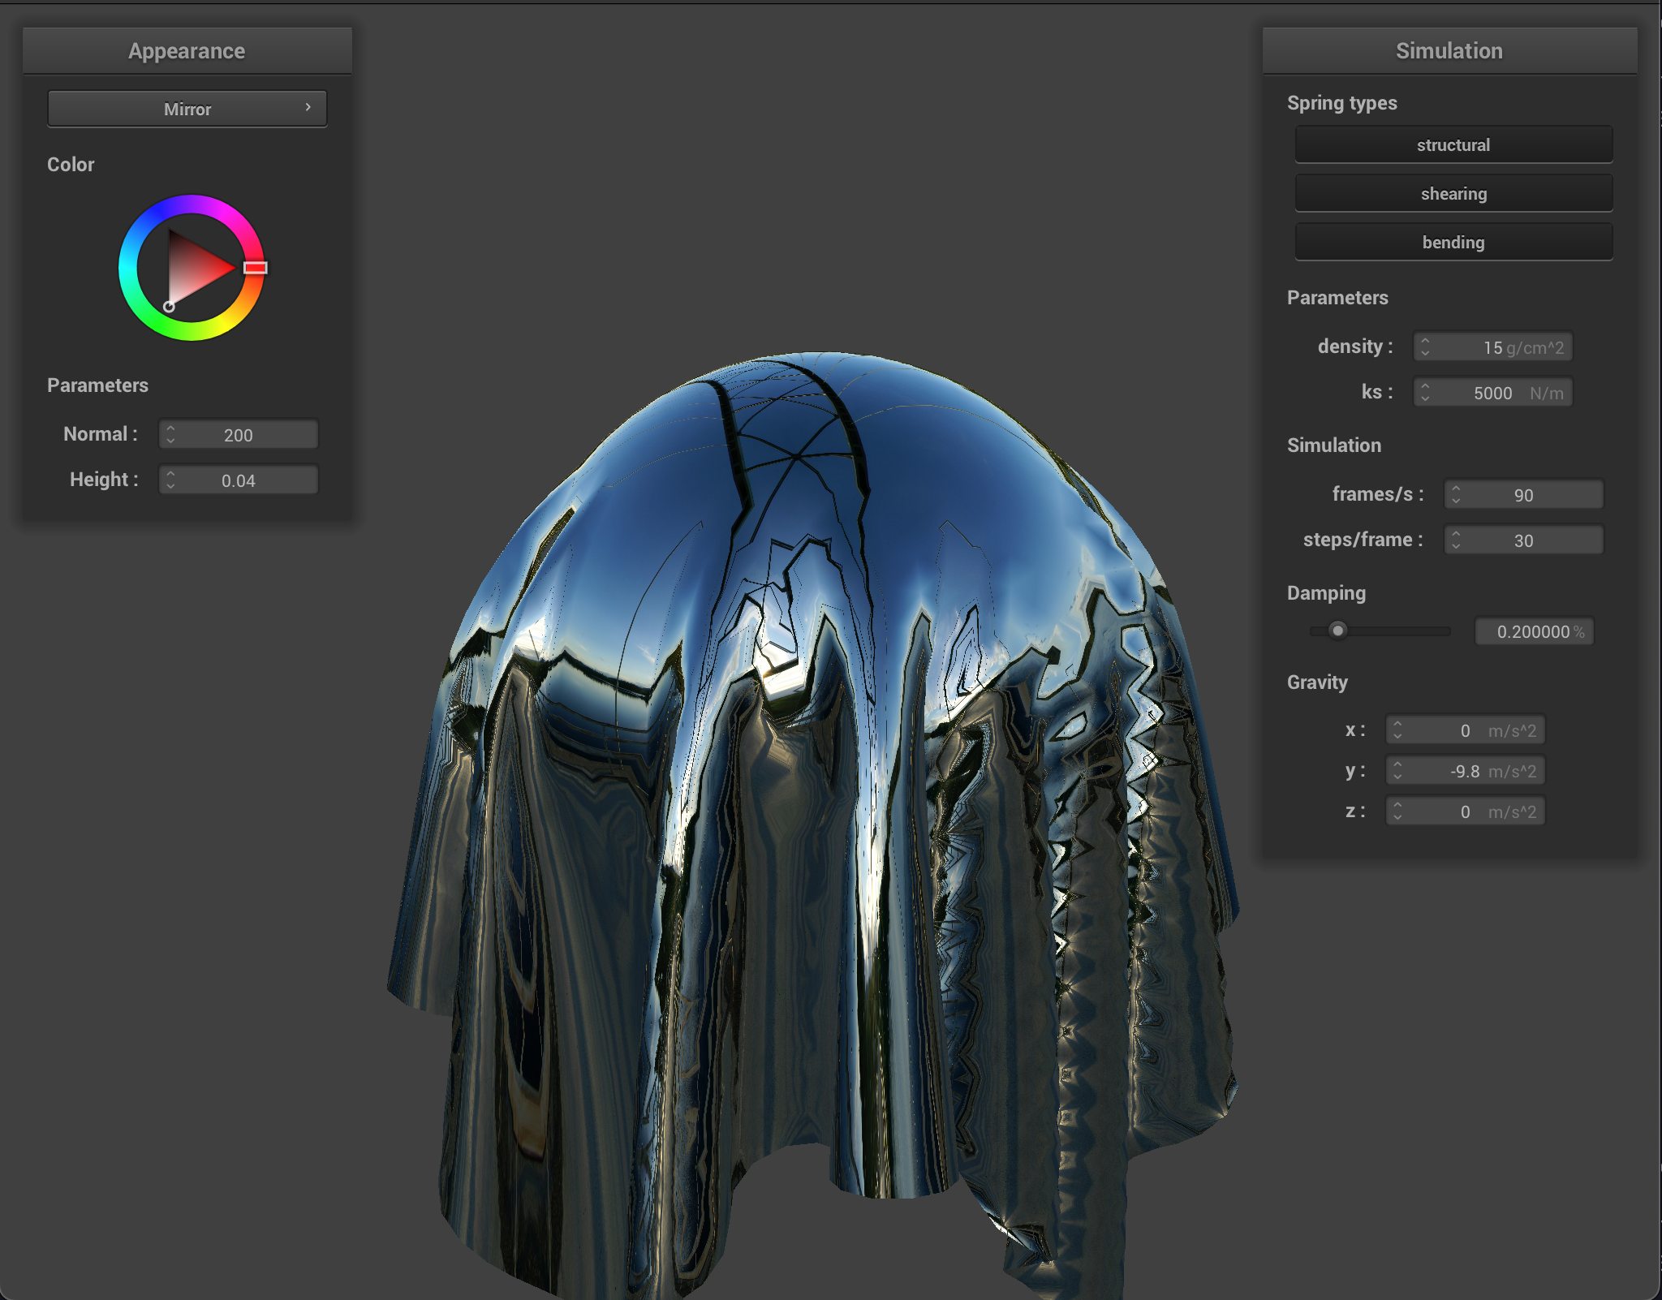Click the Simulation panel header
The image size is (1662, 1300).
1449,50
